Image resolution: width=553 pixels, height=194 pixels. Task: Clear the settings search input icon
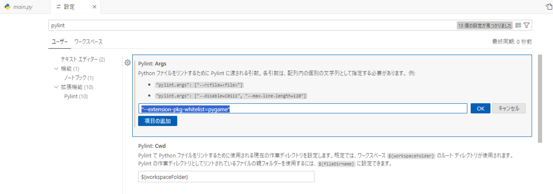click(518, 25)
